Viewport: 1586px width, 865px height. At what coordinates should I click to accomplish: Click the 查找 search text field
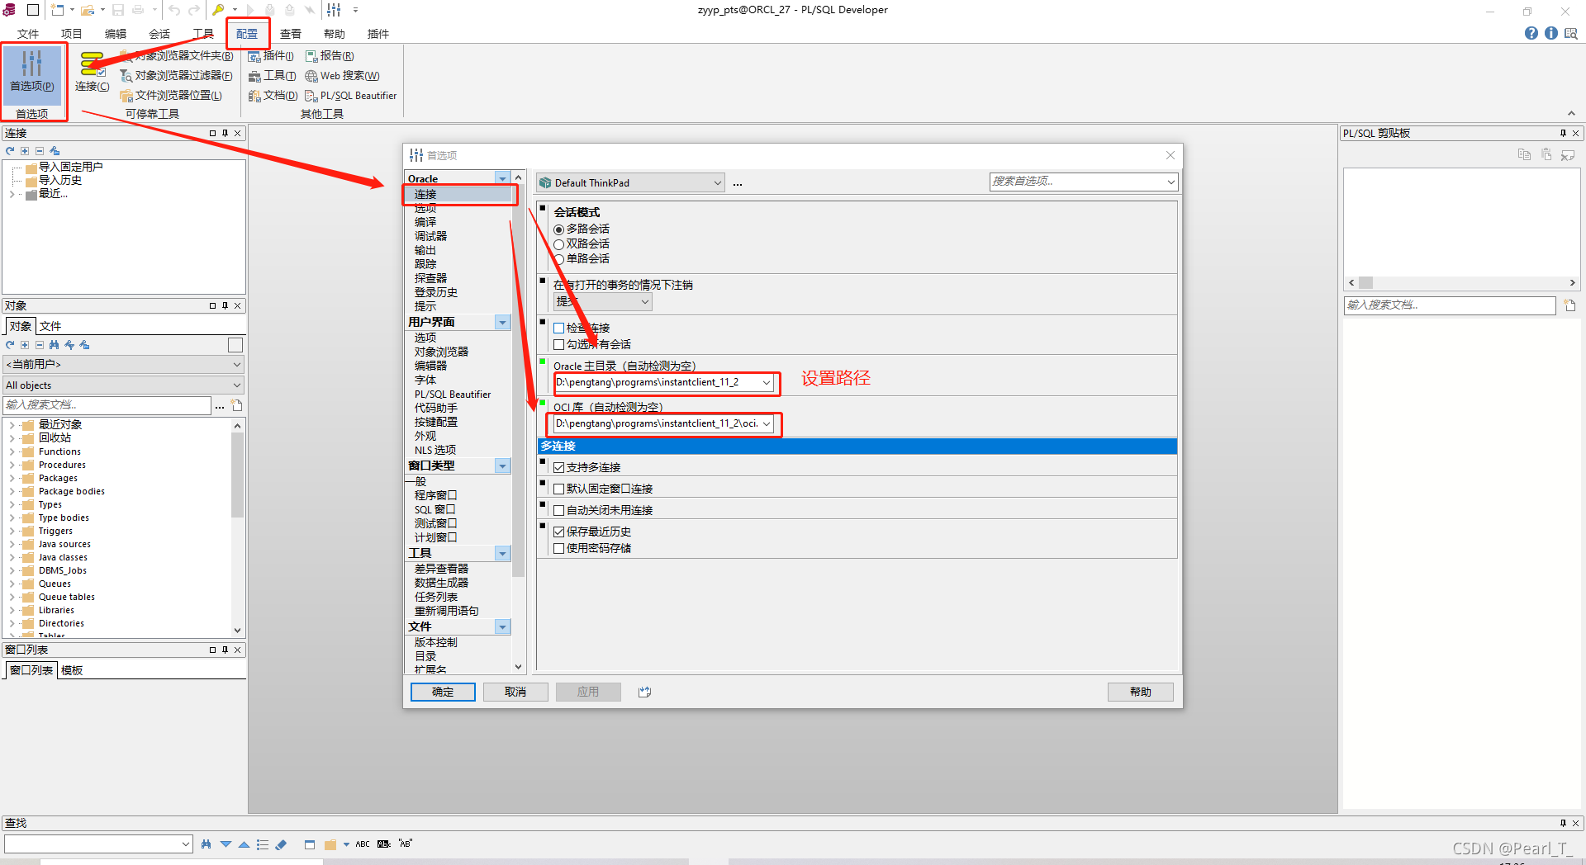pos(97,844)
